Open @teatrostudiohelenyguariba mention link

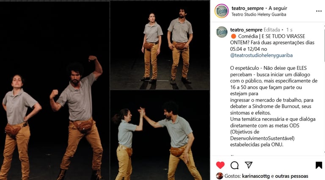point(262,55)
